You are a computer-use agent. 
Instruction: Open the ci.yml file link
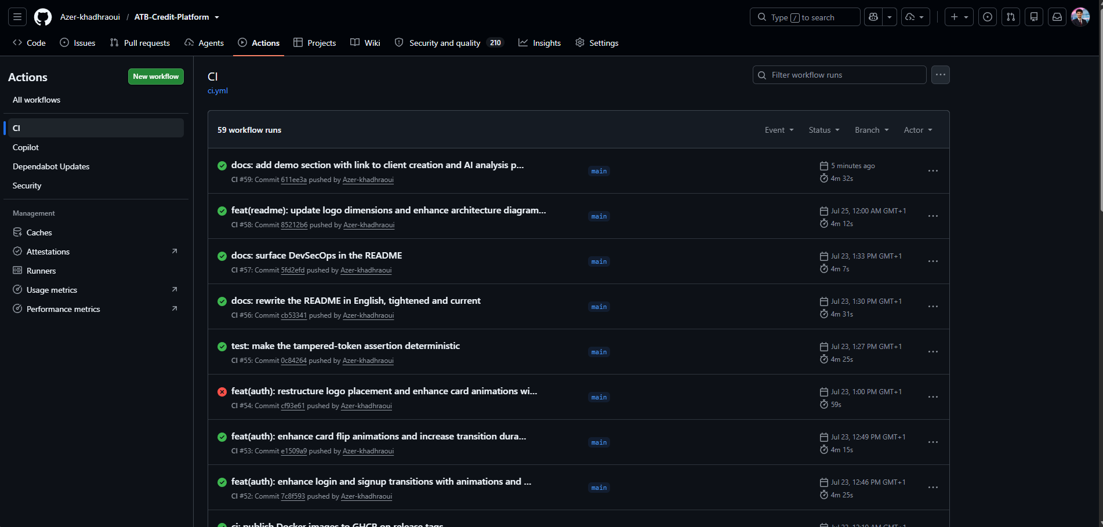[217, 90]
